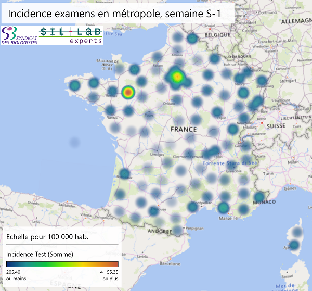Viewport: 312px width, 291px height.
Task: Click the legend maximum value 4 155,35
Action: [106, 272]
